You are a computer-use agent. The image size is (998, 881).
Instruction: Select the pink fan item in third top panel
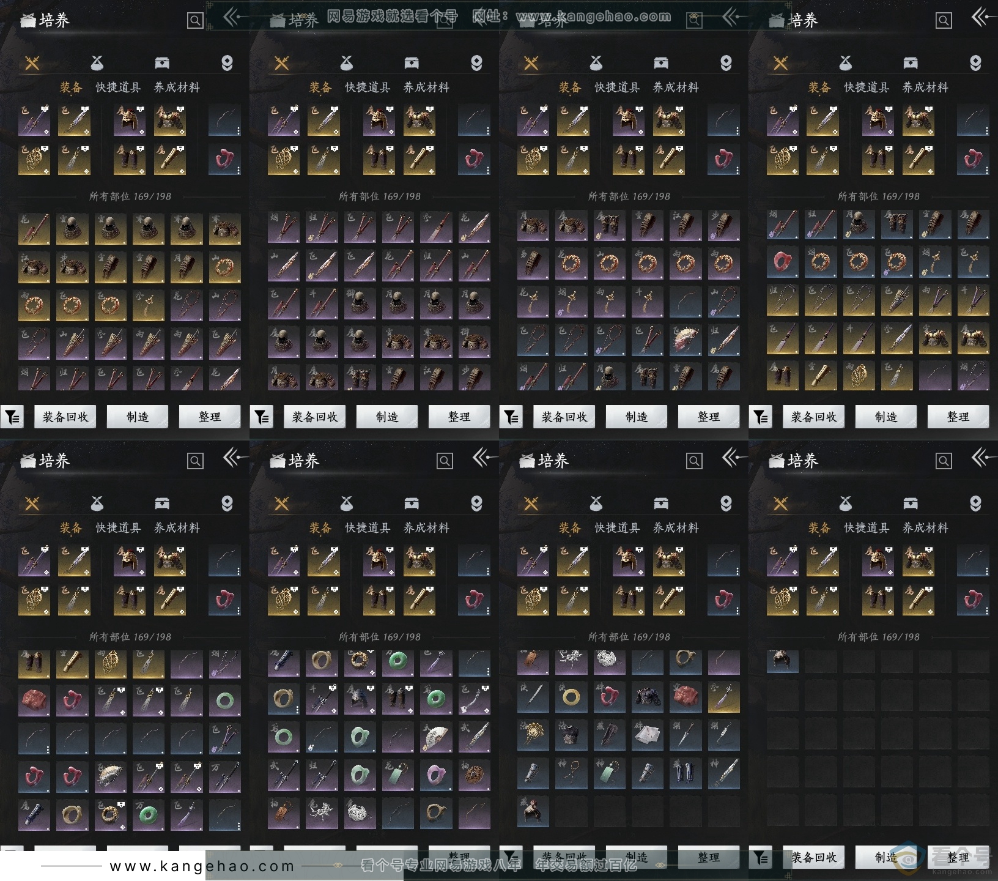(686, 340)
